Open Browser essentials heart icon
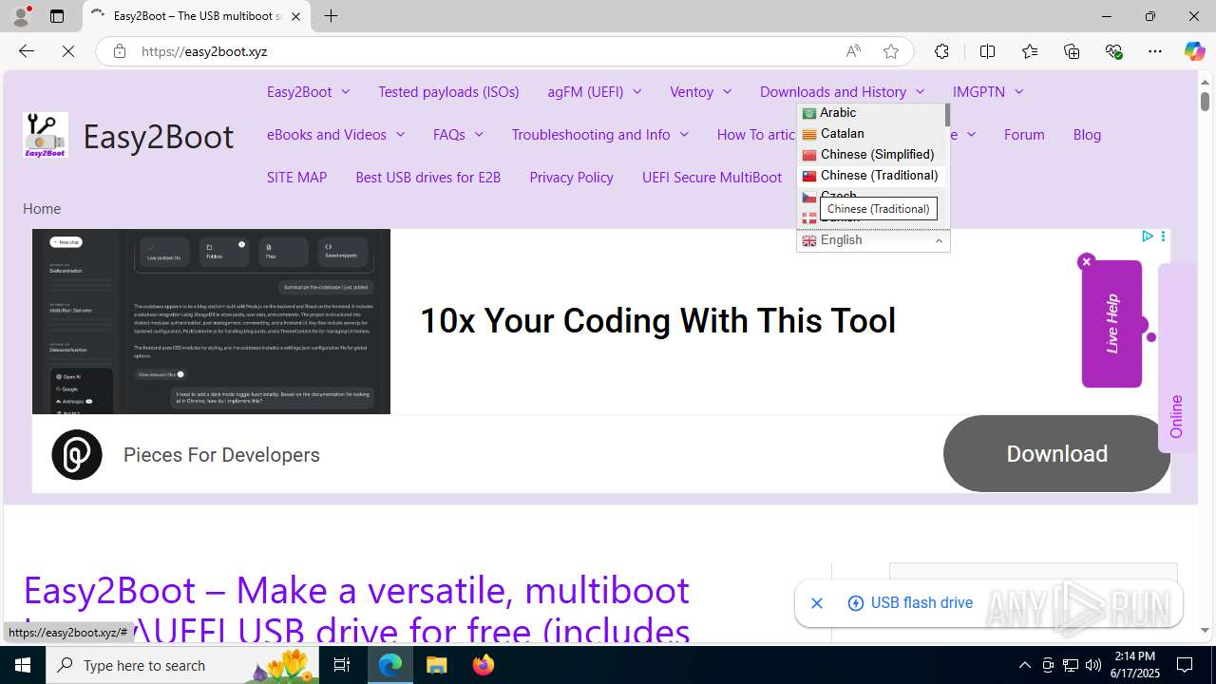This screenshot has height=684, width=1216. click(x=1113, y=51)
